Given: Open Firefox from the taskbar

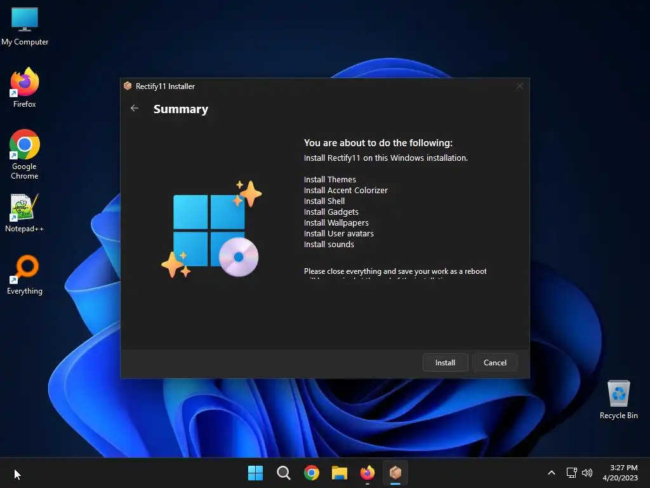Looking at the screenshot, I should [368, 473].
